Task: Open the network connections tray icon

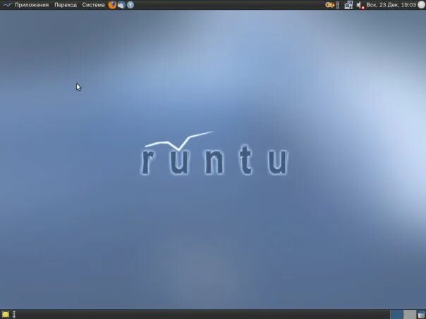Action: (348, 5)
